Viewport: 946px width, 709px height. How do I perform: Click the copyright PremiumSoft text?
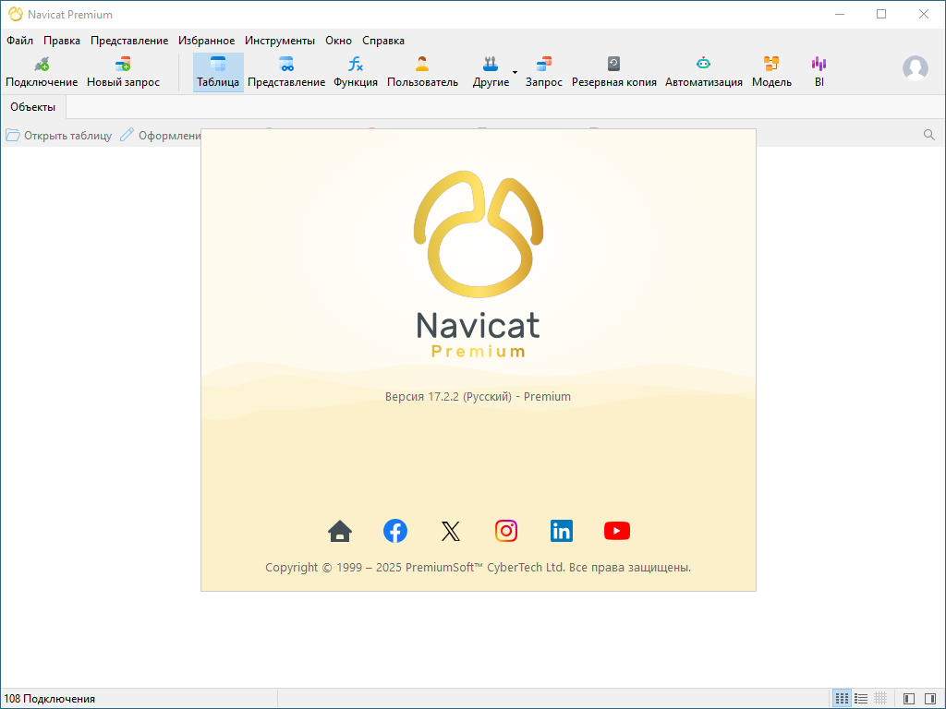tap(478, 568)
